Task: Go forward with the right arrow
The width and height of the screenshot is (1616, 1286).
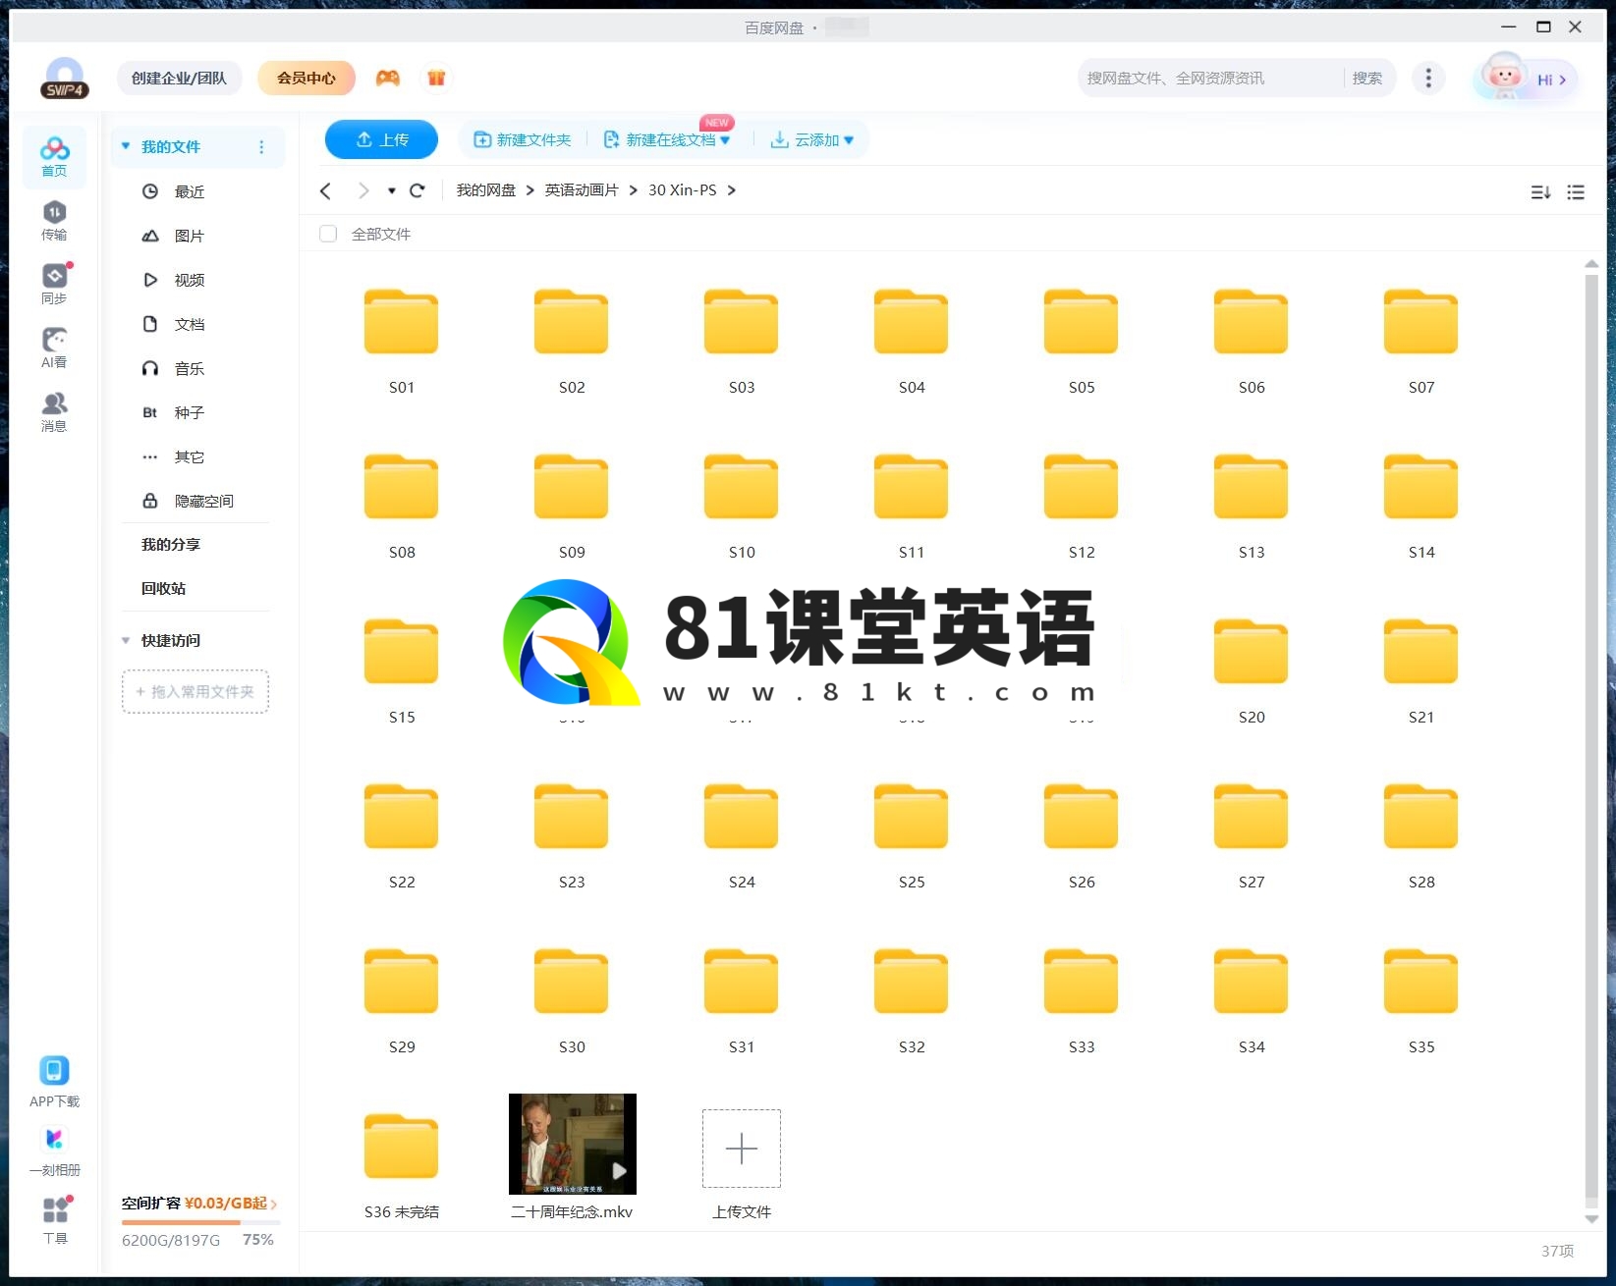Action: click(363, 190)
